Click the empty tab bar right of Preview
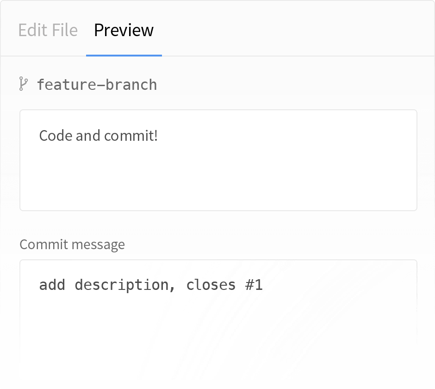The height and width of the screenshot is (389, 435). pos(297,29)
